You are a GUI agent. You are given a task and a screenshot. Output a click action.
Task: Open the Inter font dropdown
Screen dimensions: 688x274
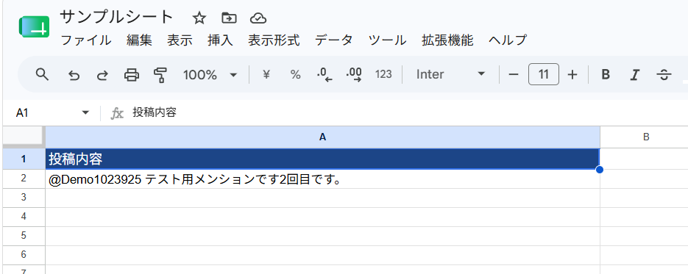point(450,74)
